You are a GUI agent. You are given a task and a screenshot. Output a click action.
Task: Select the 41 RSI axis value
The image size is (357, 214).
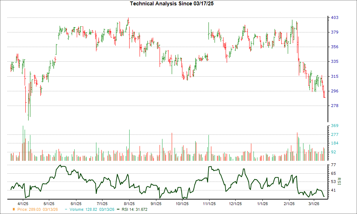point(333,190)
